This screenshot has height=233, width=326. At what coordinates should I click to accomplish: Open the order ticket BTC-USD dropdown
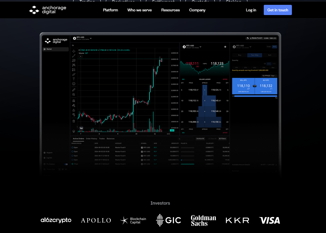pyautogui.click(x=242, y=47)
